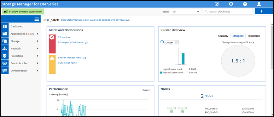274x117 pixels.
Task: Click clock icon beside Emergency EMS Events
Action: (86, 43)
